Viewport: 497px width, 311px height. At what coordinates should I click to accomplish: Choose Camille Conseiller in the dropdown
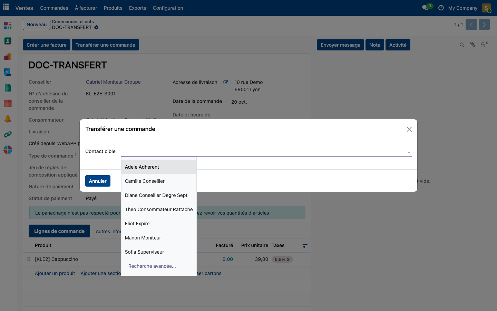click(x=159, y=181)
